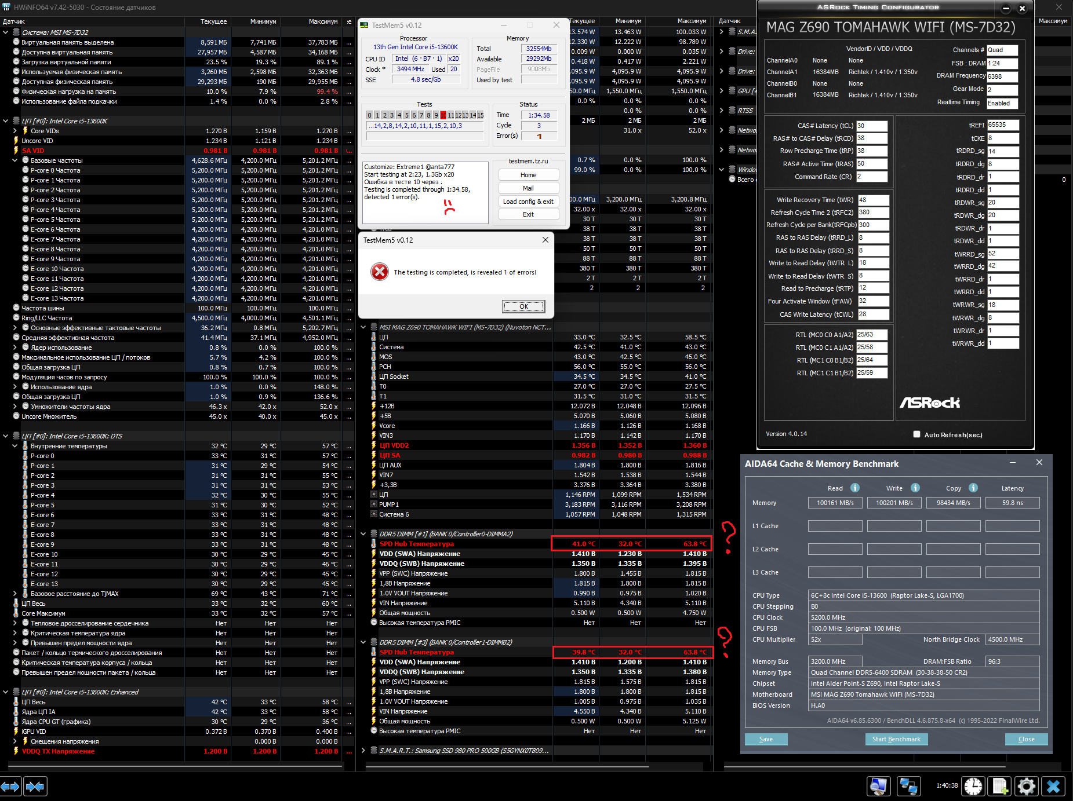This screenshot has width=1073, height=801.
Task: Click the Home button in TestMem5
Action: (x=528, y=175)
